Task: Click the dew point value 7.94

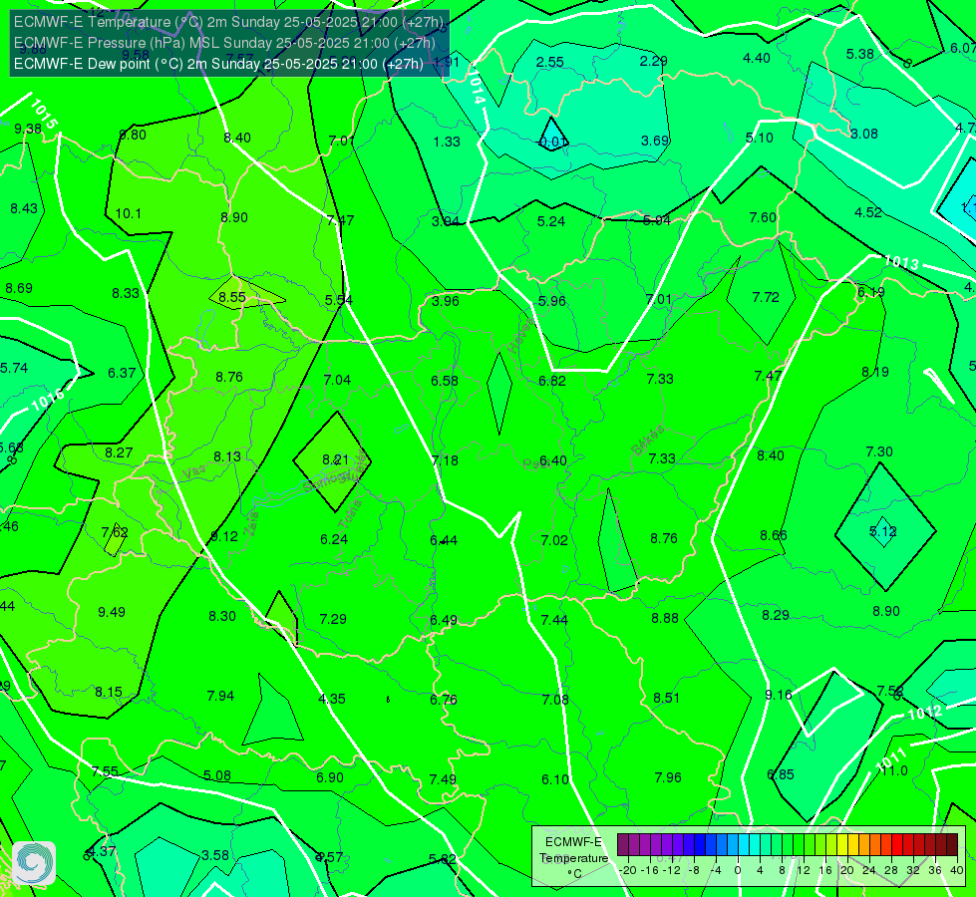Action: coord(220,696)
